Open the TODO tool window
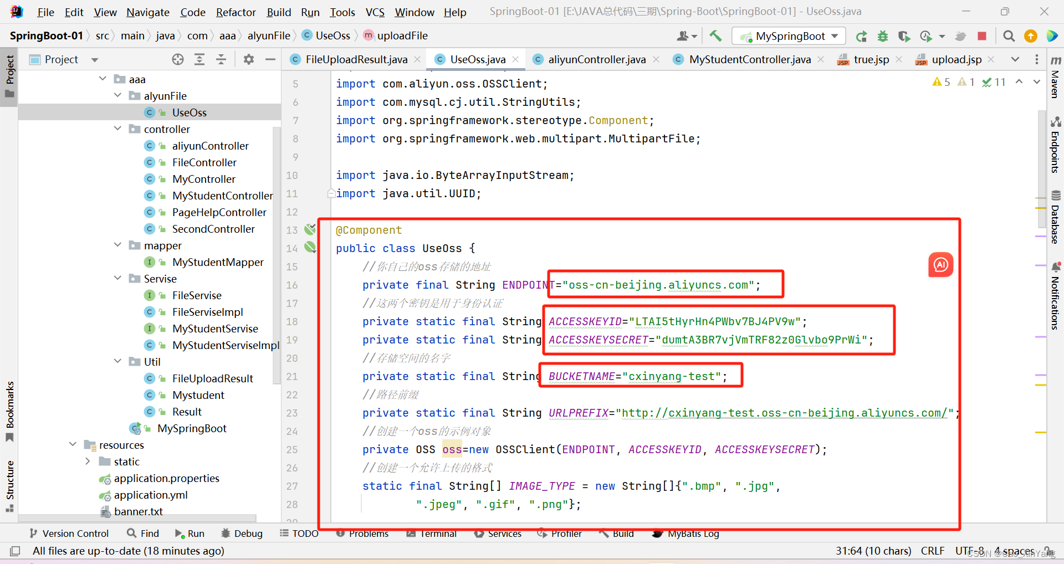 (299, 534)
